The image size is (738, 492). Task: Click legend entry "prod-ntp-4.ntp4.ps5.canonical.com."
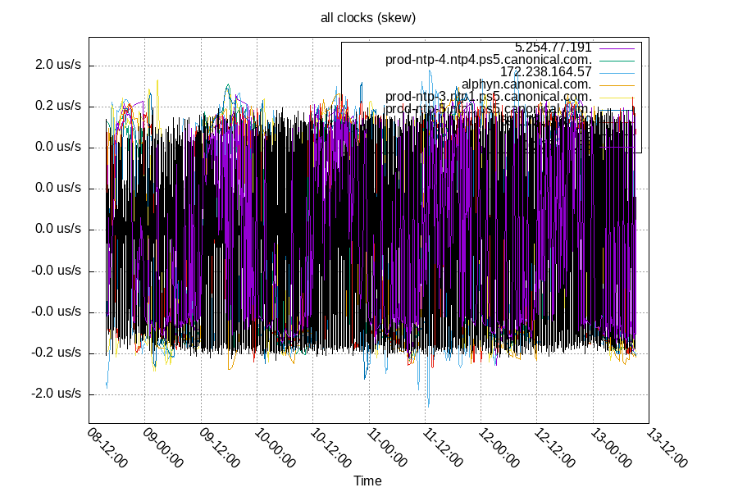click(x=489, y=60)
